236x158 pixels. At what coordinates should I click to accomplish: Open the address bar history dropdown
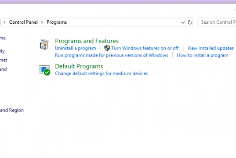click(183, 22)
